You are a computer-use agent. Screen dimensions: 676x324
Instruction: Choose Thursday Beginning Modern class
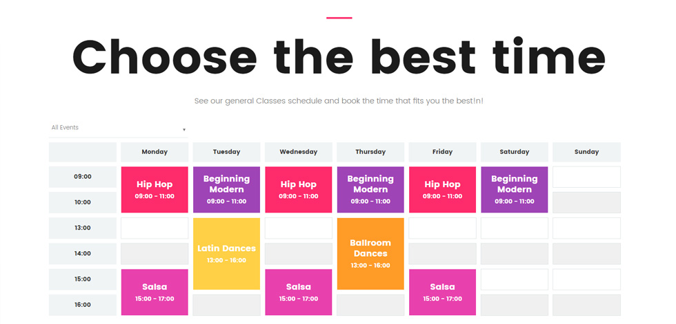(x=370, y=189)
